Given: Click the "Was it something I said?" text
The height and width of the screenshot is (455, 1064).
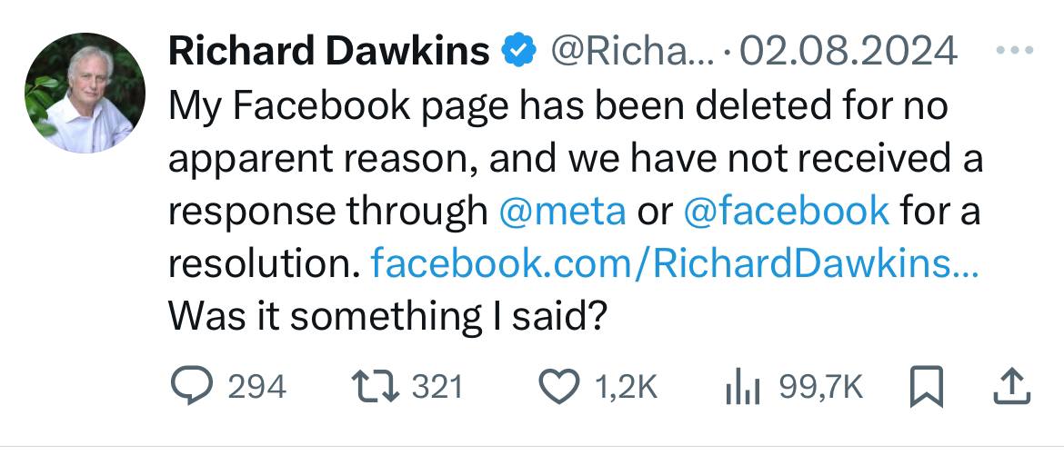Looking at the screenshot, I should click(x=387, y=316).
